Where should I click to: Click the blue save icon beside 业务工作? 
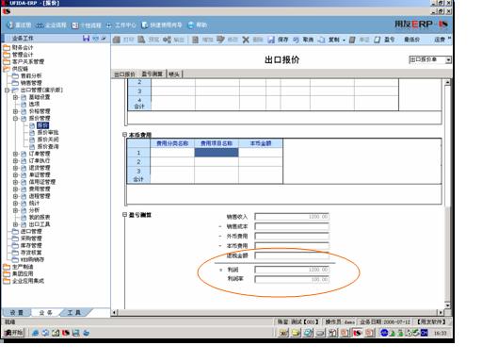86,39
